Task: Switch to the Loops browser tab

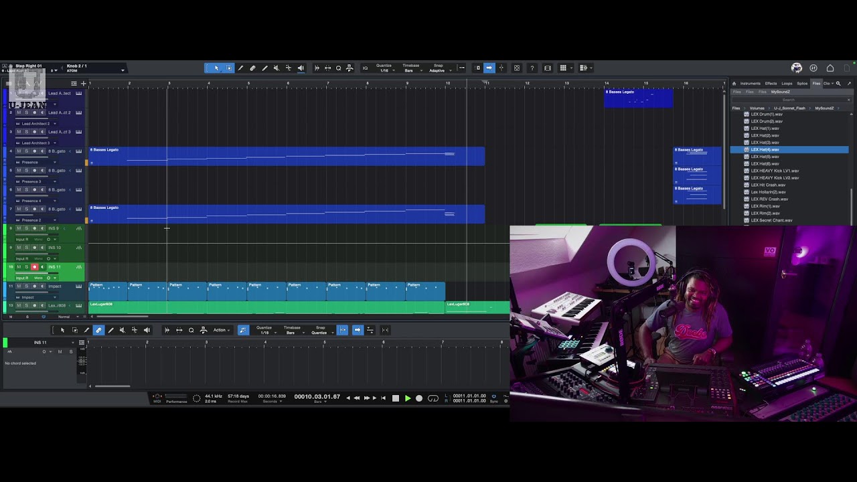Action: 787,84
